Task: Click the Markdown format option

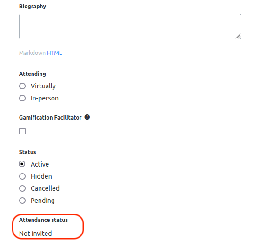Action: 32,53
